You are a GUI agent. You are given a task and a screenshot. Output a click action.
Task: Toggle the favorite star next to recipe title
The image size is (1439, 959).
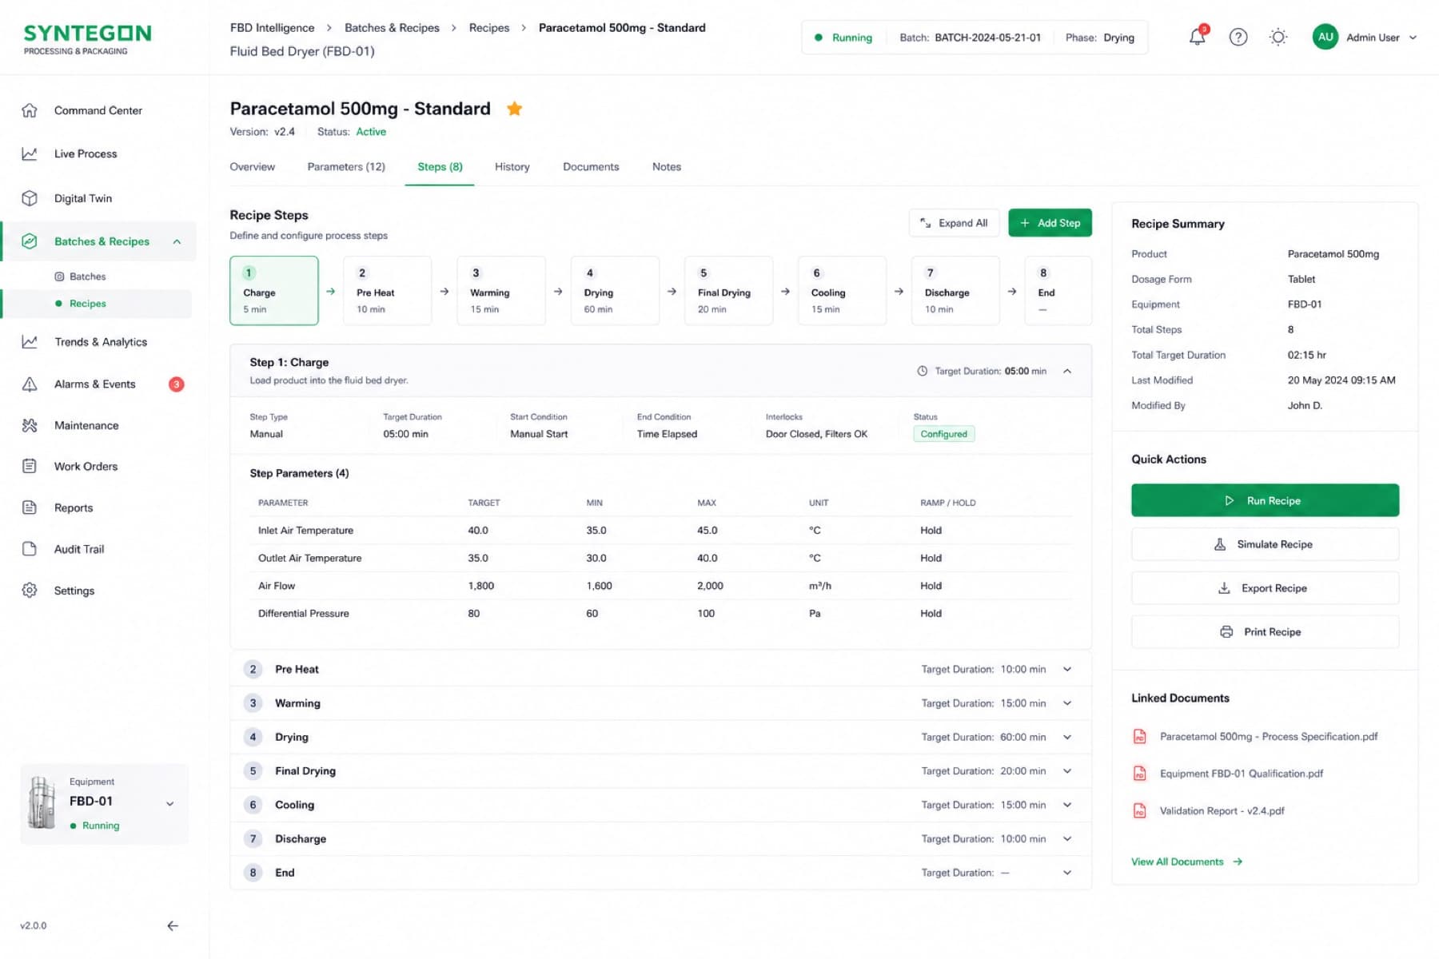tap(514, 109)
